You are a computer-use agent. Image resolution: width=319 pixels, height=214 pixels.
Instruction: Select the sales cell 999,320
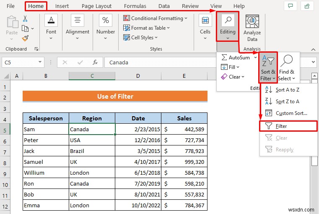[x=184, y=162]
